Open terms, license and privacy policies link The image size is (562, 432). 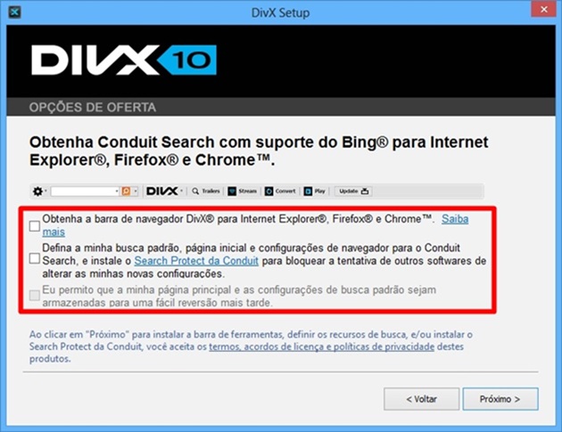coord(321,346)
